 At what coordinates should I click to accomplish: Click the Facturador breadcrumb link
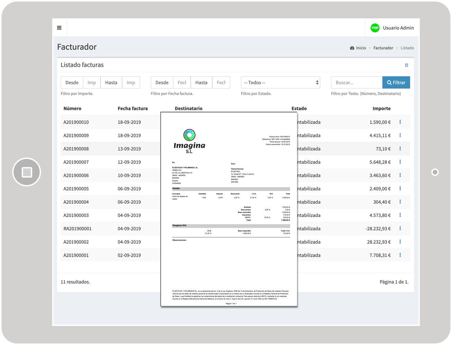point(383,48)
